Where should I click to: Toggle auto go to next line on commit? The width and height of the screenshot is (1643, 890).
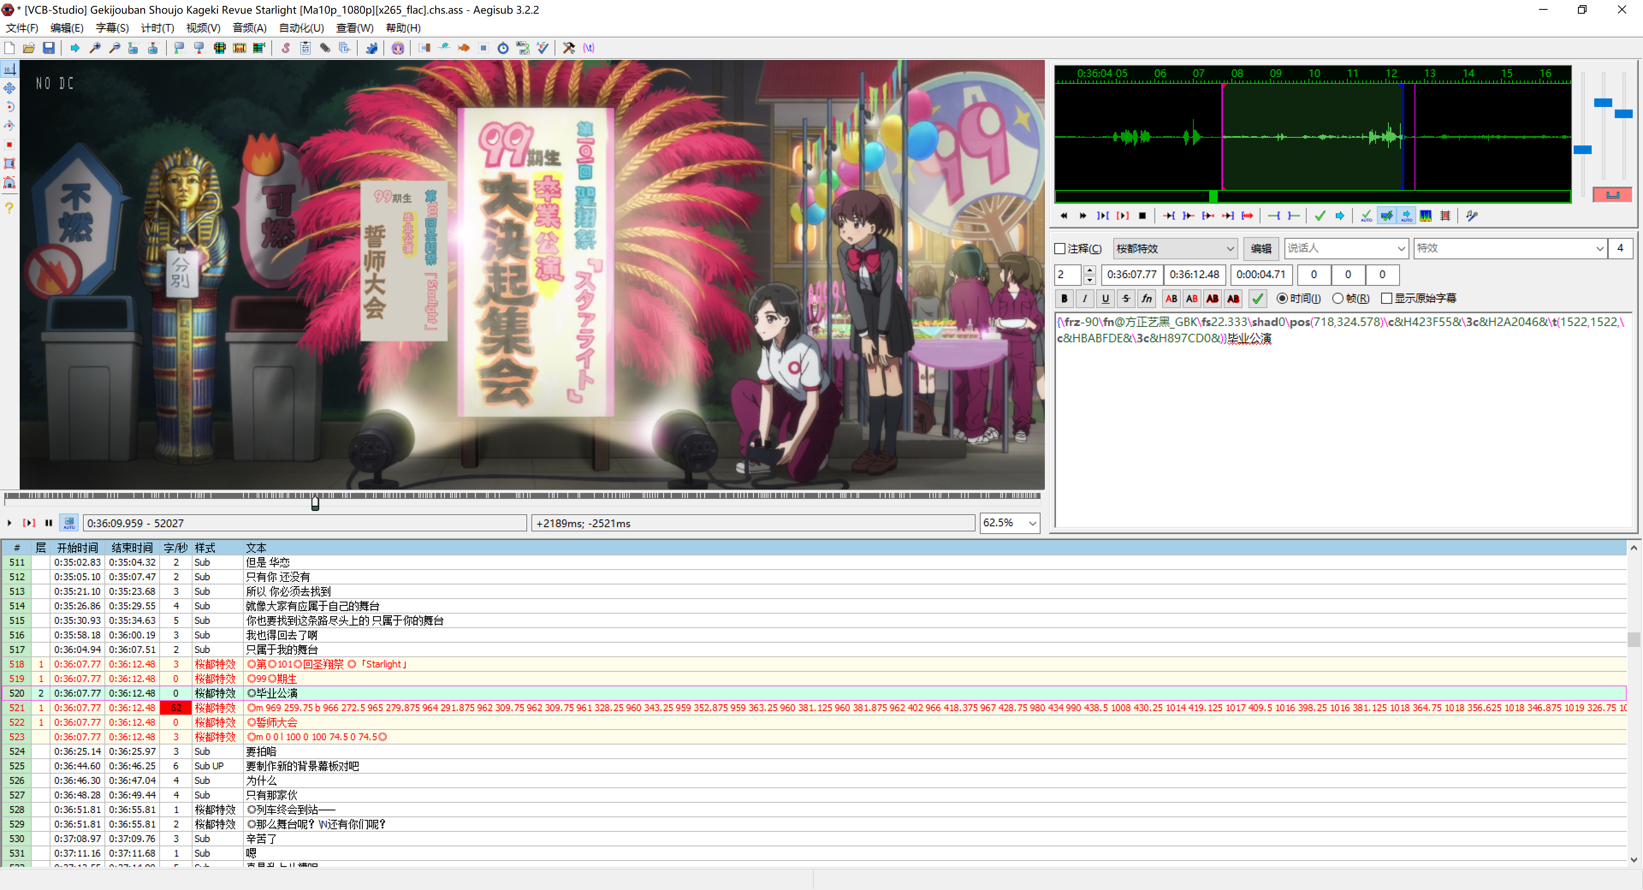[1387, 216]
